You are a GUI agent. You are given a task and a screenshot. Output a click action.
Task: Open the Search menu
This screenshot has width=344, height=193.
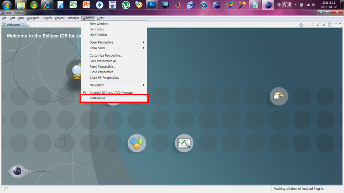(x=47, y=18)
